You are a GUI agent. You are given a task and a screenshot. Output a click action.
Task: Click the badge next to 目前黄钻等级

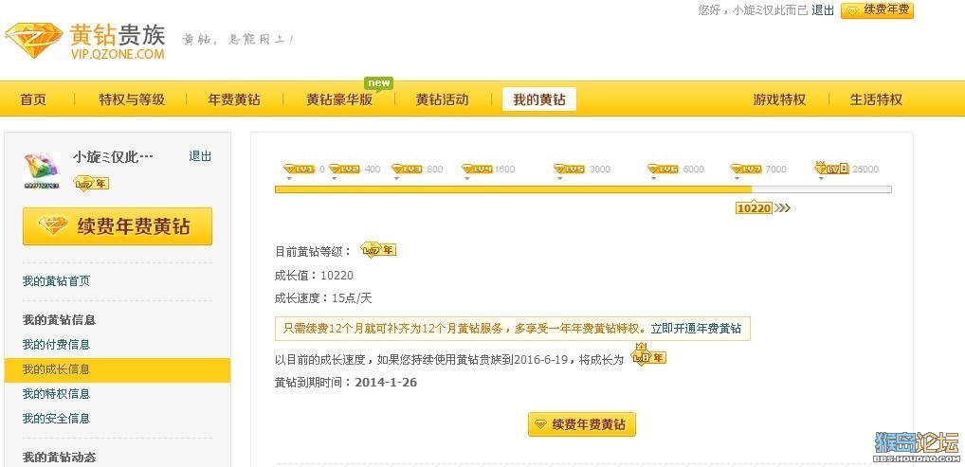tap(378, 250)
